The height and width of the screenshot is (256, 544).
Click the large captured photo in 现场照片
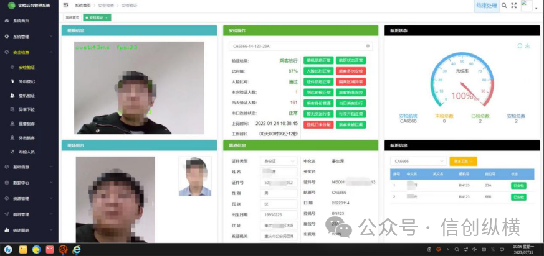point(115,199)
